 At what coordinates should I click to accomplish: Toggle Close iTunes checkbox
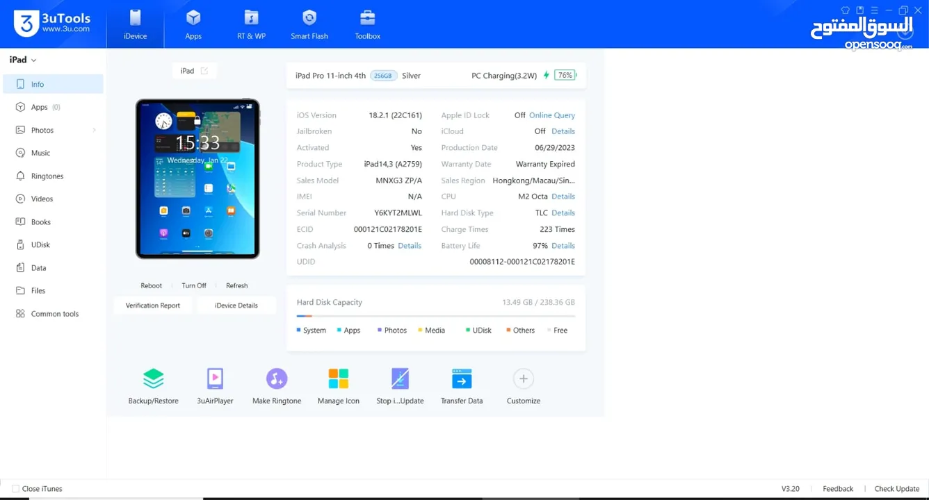(15, 489)
